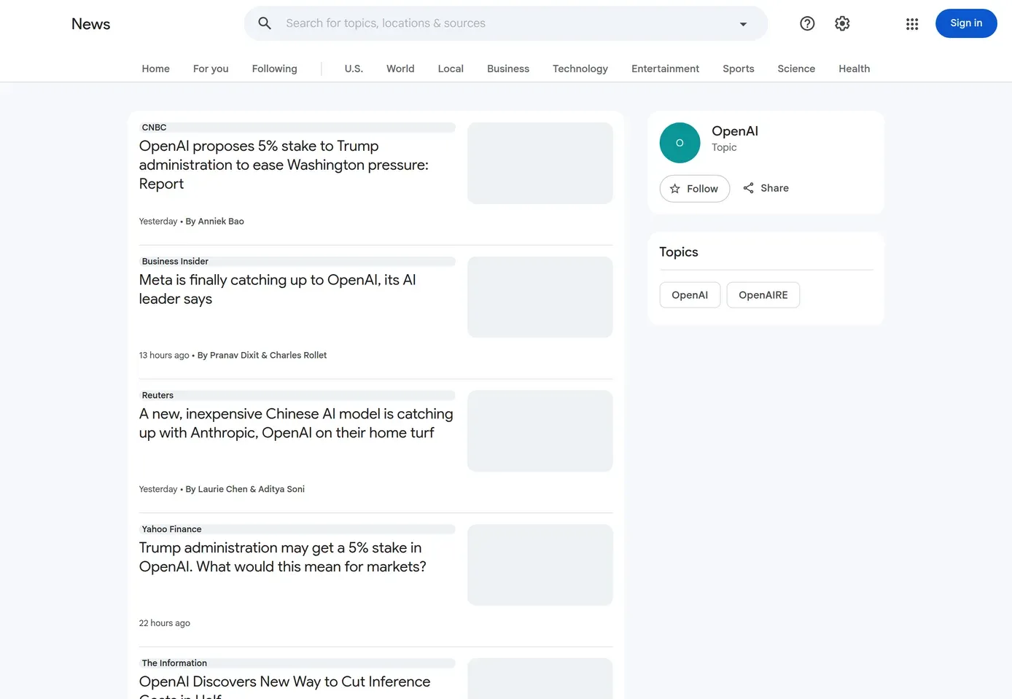The height and width of the screenshot is (699, 1012).
Task: Click the Business Insider article thumbnail
Action: click(x=540, y=297)
